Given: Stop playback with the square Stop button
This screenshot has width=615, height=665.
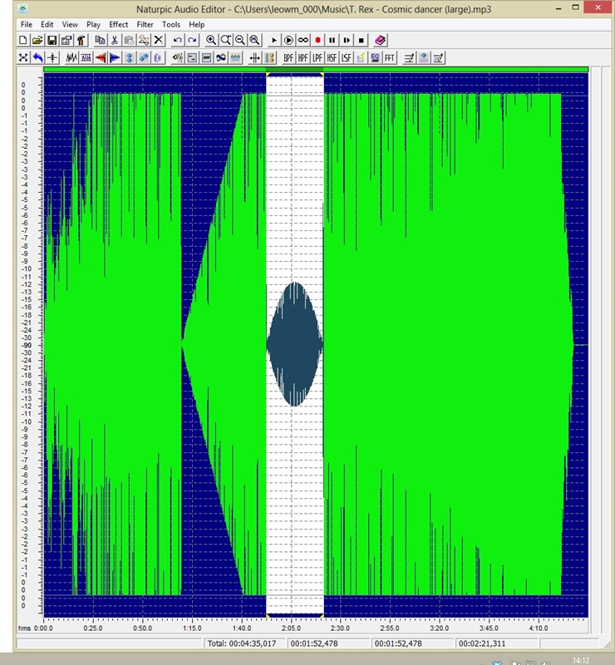Looking at the screenshot, I should [x=362, y=40].
